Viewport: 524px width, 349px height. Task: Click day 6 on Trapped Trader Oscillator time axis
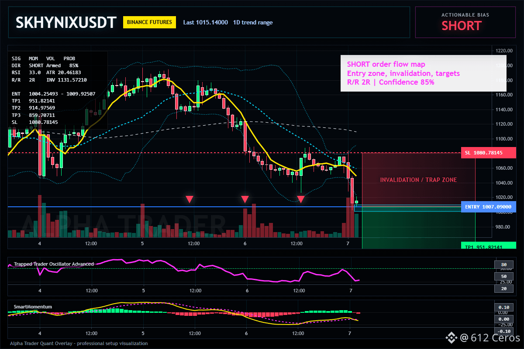[247, 290]
